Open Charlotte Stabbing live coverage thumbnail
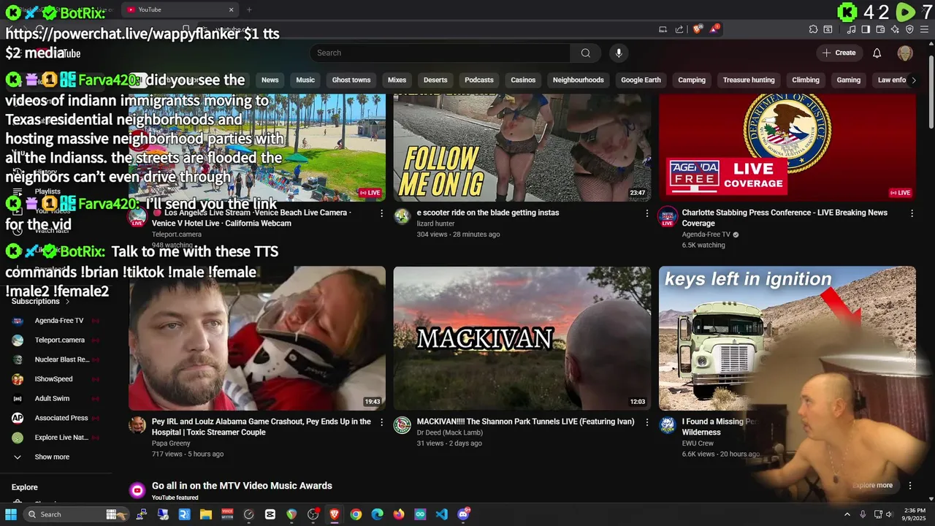 tap(787, 148)
